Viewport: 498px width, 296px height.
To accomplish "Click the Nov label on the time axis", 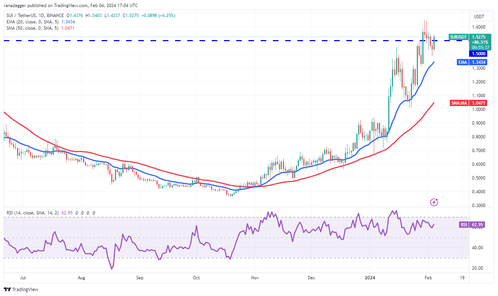I will pos(255,277).
